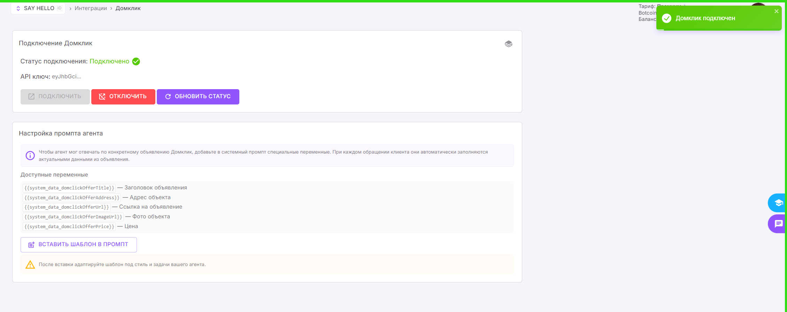Image resolution: width=787 pixels, height=312 pixels.
Task: Click the Домклик breadcrumb item
Action: tap(128, 8)
